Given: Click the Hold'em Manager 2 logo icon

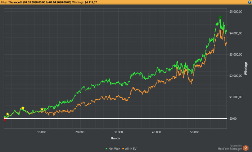Looking at the screenshot, I should (246, 148).
